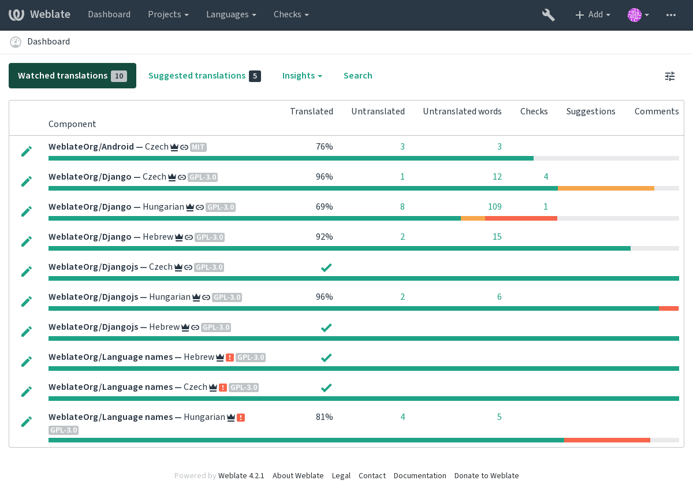Click the dashboard gauge icon in breadcrumb
The width and height of the screenshot is (693, 495).
point(16,42)
